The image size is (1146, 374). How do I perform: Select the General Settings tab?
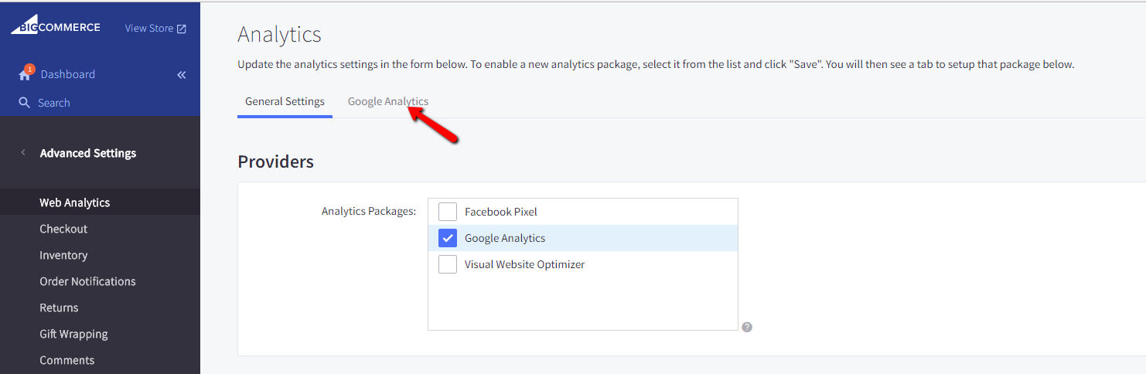click(x=285, y=101)
